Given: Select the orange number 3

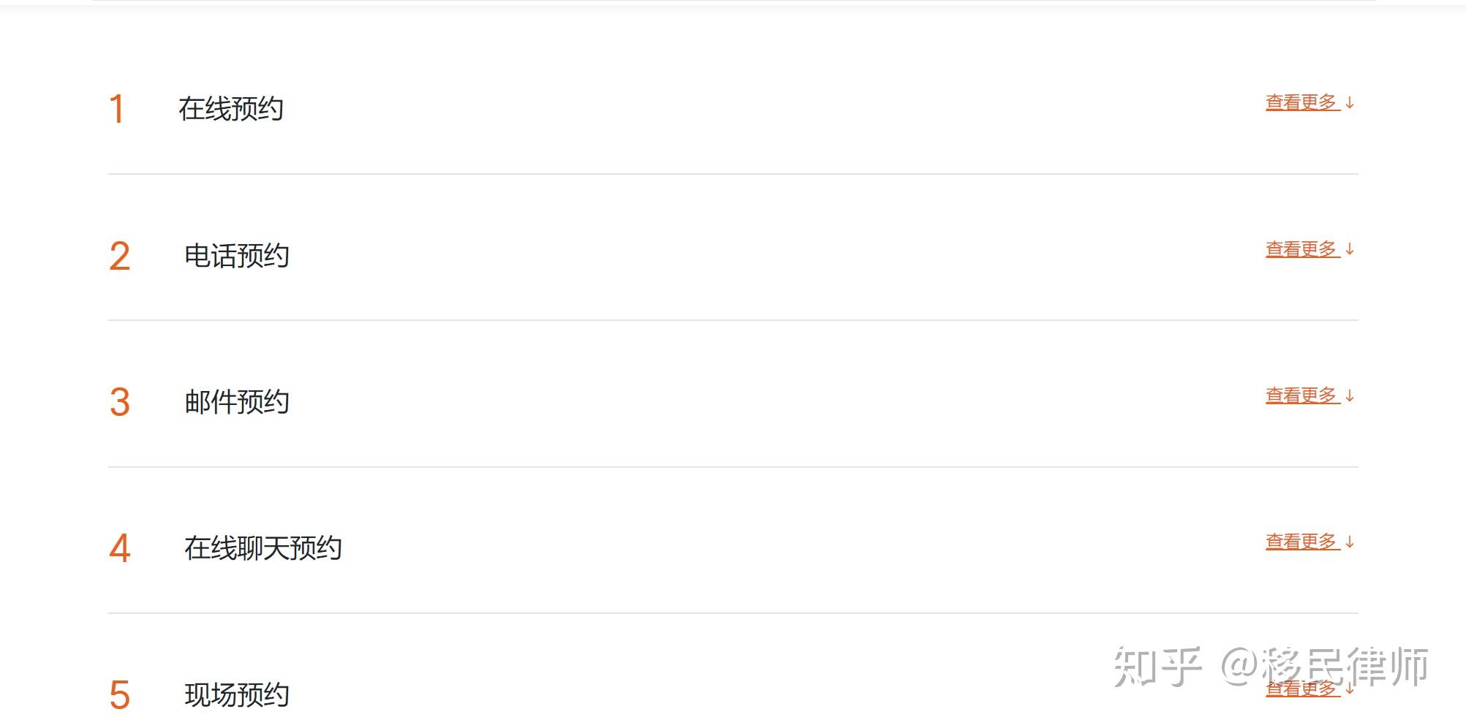Looking at the screenshot, I should point(119,403).
